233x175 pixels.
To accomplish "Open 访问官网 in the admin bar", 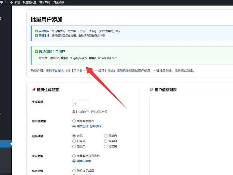I will pyautogui.click(x=44, y=2).
